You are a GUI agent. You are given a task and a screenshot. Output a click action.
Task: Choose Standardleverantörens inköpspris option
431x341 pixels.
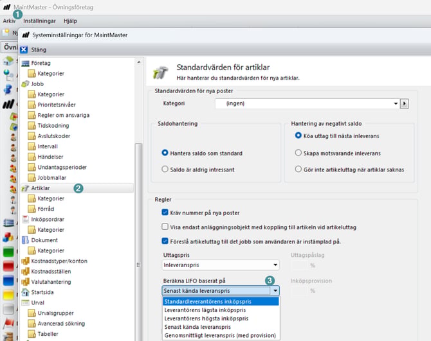tap(221, 301)
